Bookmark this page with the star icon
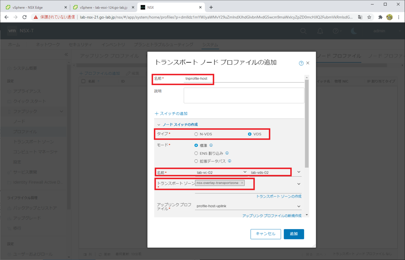 [370, 17]
